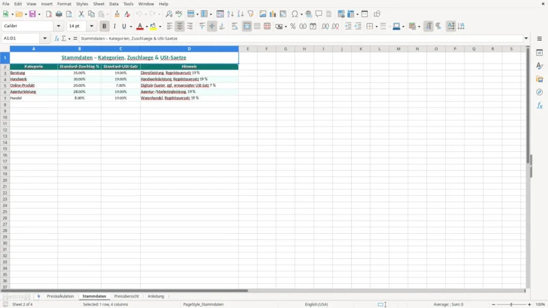Viewport: 548px width, 308px height.
Task: Click the sidebar settings hamburger button
Action: (539, 38)
